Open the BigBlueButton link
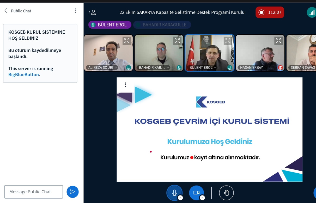The image size is (316, 203). tap(23, 74)
